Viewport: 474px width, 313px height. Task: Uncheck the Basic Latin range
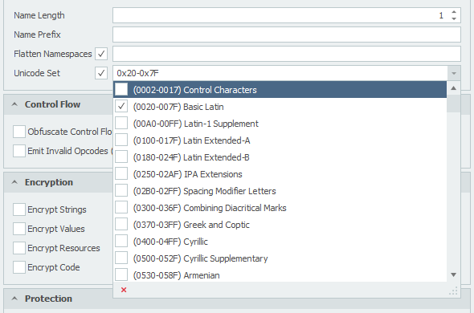click(x=121, y=107)
